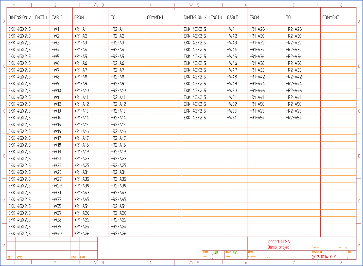
Task: Click the "+R2-A38" cell
Action: coord(294,63)
